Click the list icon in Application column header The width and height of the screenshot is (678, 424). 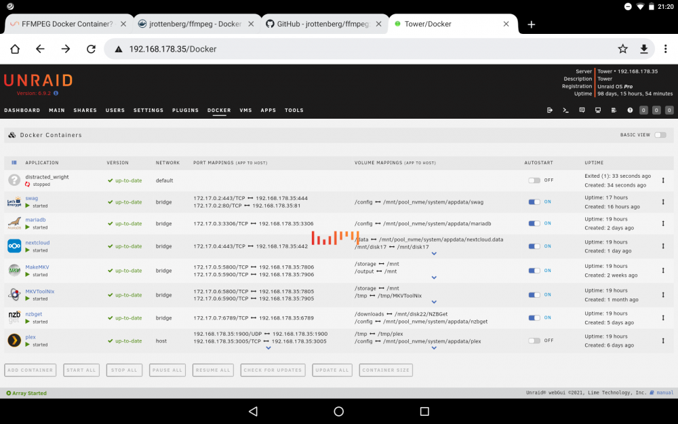click(x=14, y=163)
